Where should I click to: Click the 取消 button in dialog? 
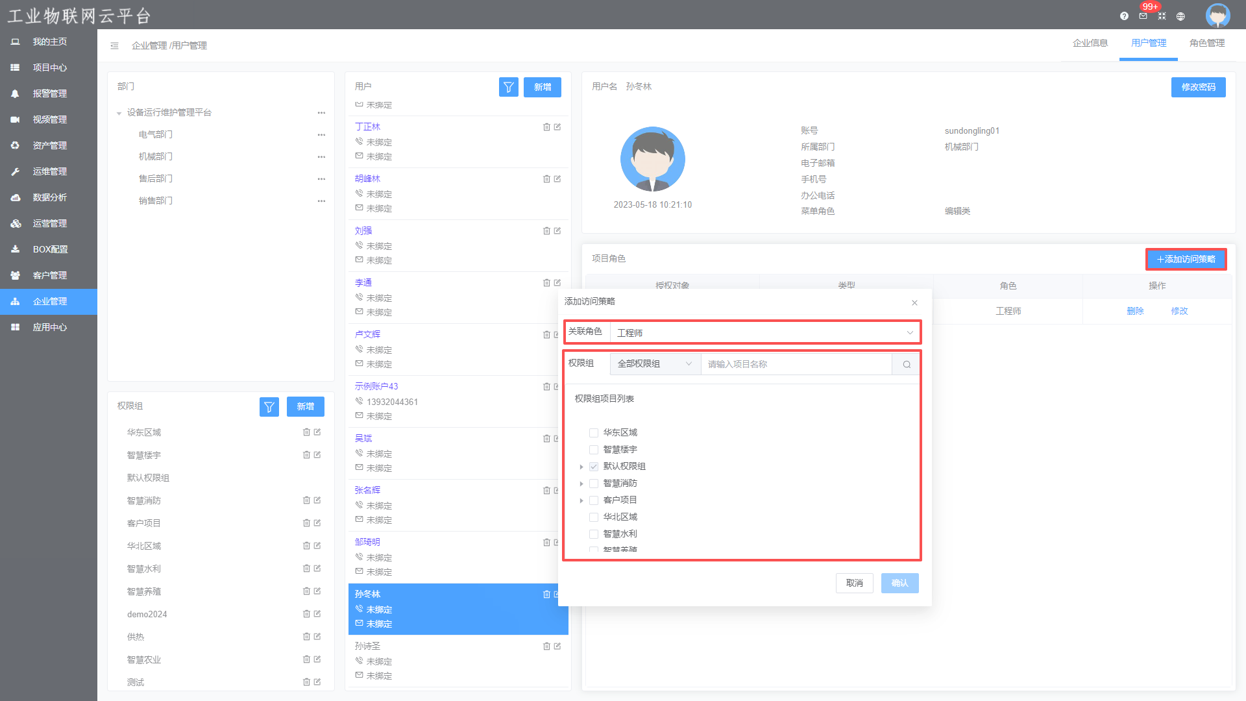tap(854, 583)
